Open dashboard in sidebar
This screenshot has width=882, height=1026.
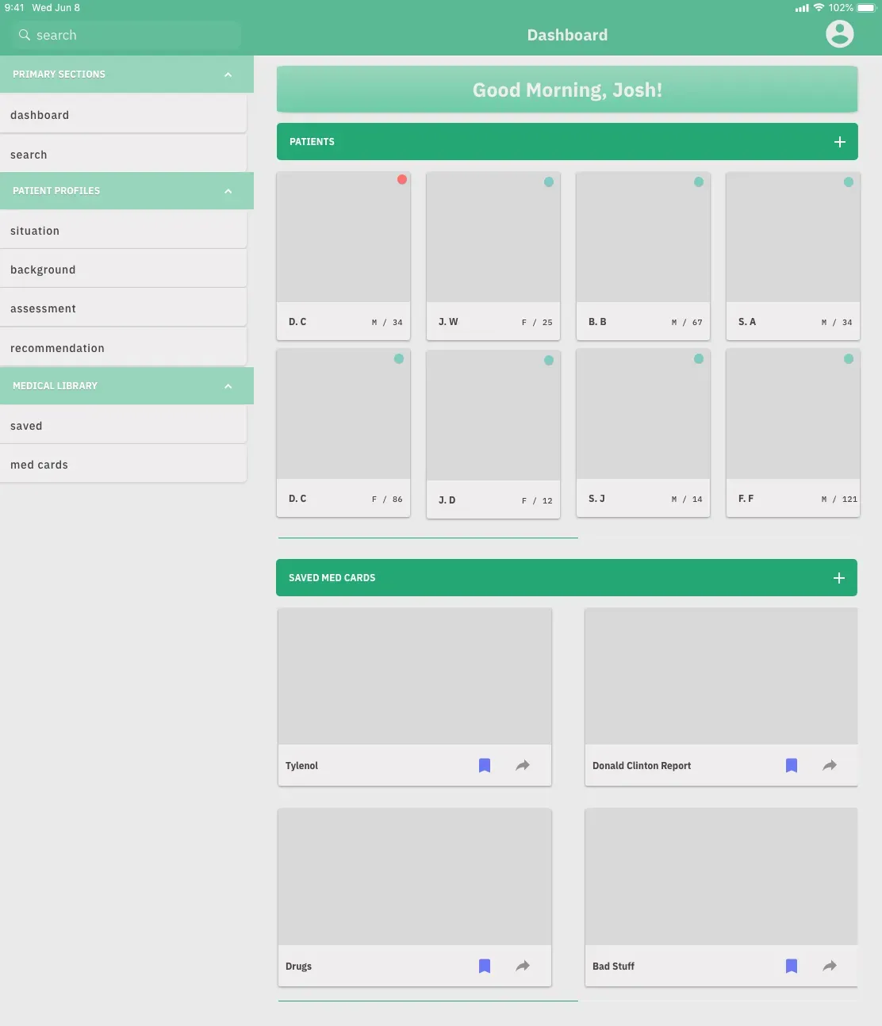123,115
